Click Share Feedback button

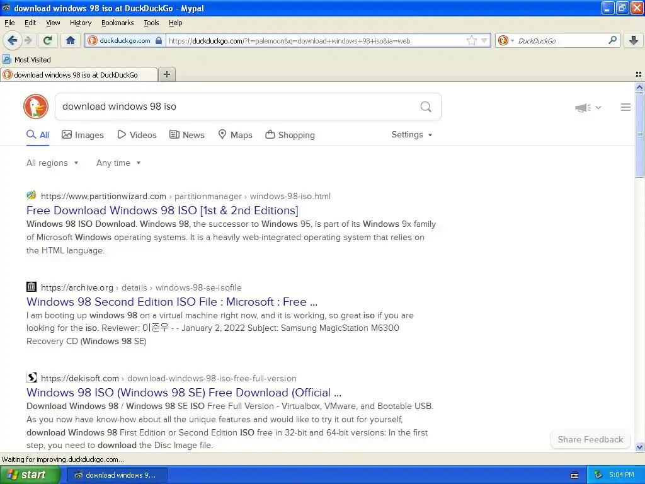point(590,439)
